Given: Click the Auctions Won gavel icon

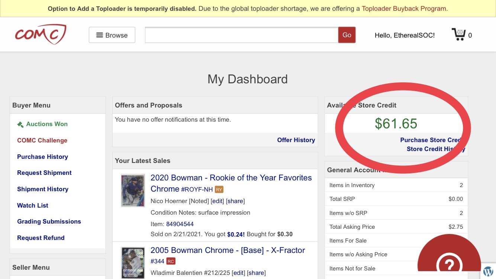Looking at the screenshot, I should click(20, 124).
